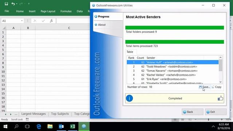This screenshot has height=131, width=233.
Task: Select row 5 header in Excel
Action: [3, 50]
